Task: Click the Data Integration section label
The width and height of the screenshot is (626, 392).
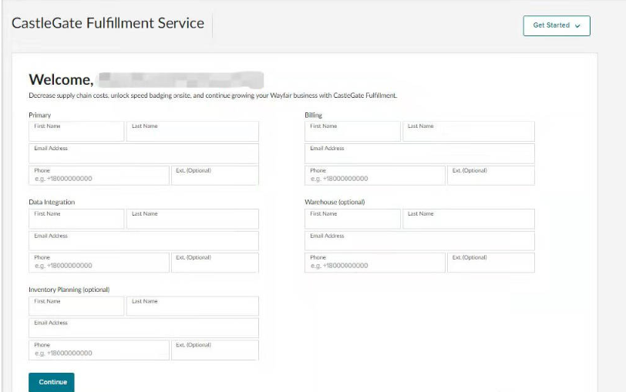Action: [x=52, y=203]
